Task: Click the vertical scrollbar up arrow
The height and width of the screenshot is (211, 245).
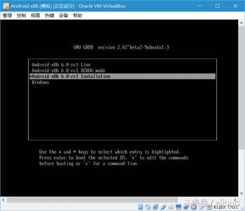Action: pos(242,23)
